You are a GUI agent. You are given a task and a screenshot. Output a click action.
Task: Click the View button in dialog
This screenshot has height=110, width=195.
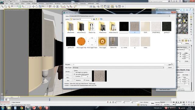(68, 81)
